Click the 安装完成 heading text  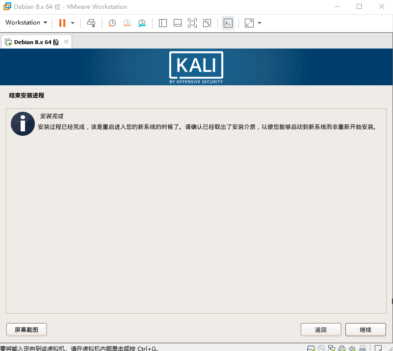pos(52,116)
